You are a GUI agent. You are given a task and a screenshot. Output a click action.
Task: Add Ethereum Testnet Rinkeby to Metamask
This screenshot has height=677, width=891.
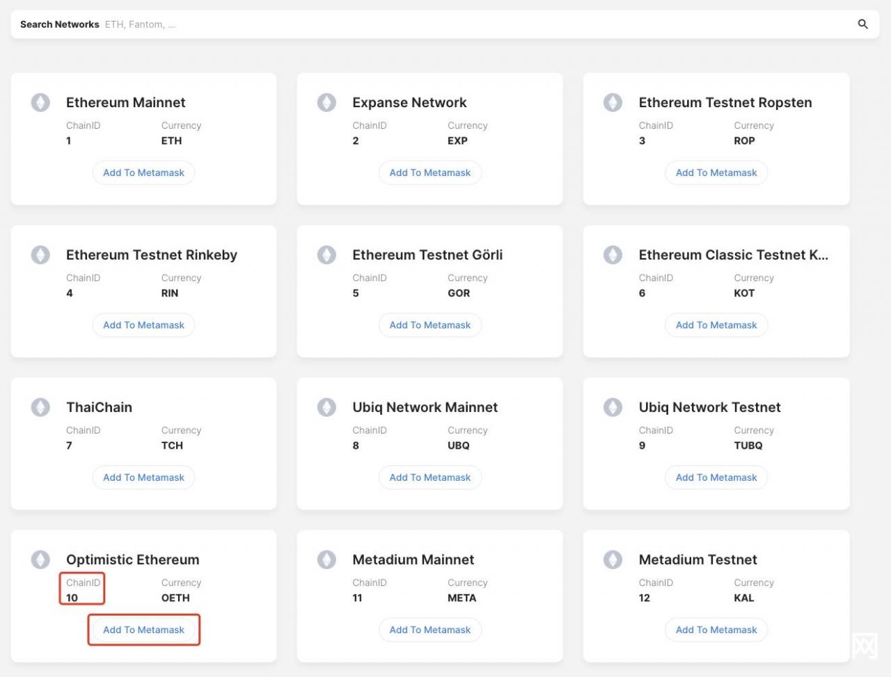point(143,325)
